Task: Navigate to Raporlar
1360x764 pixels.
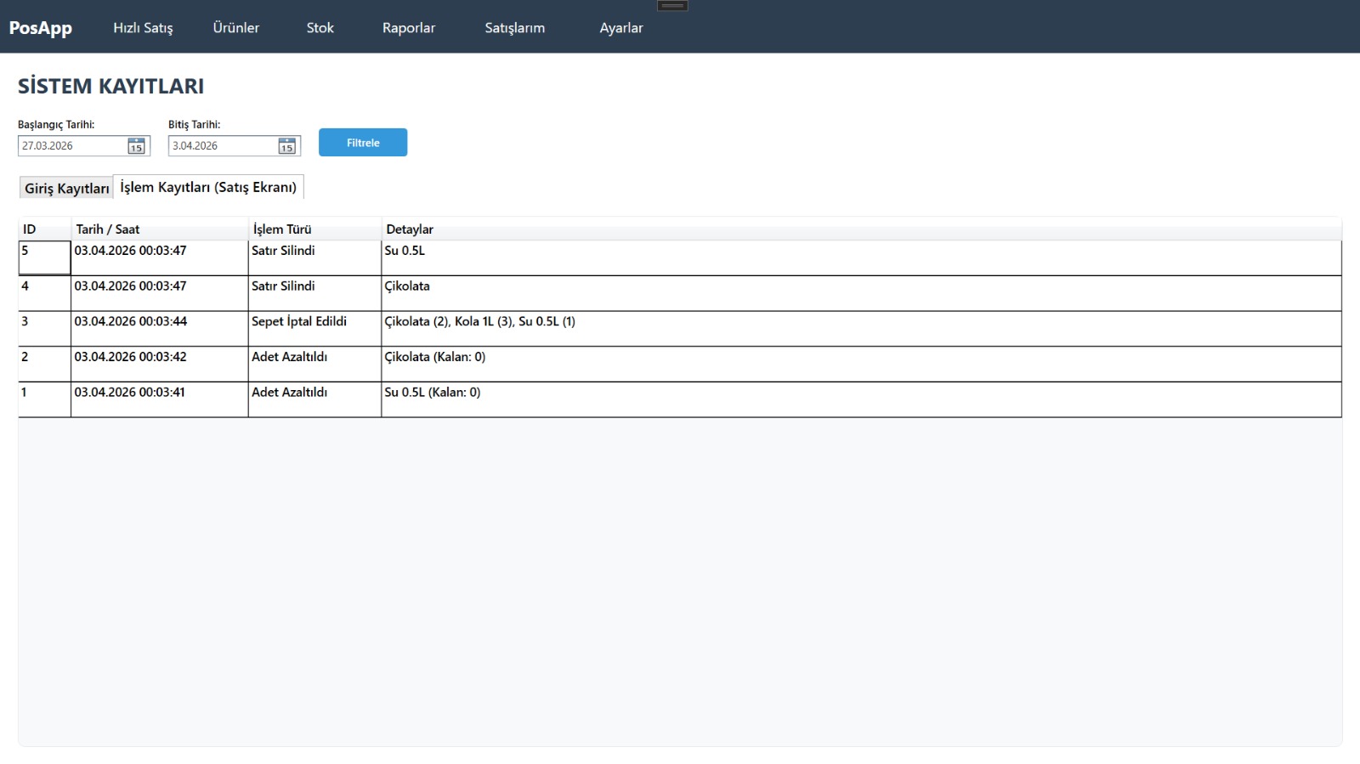Action: tap(409, 28)
